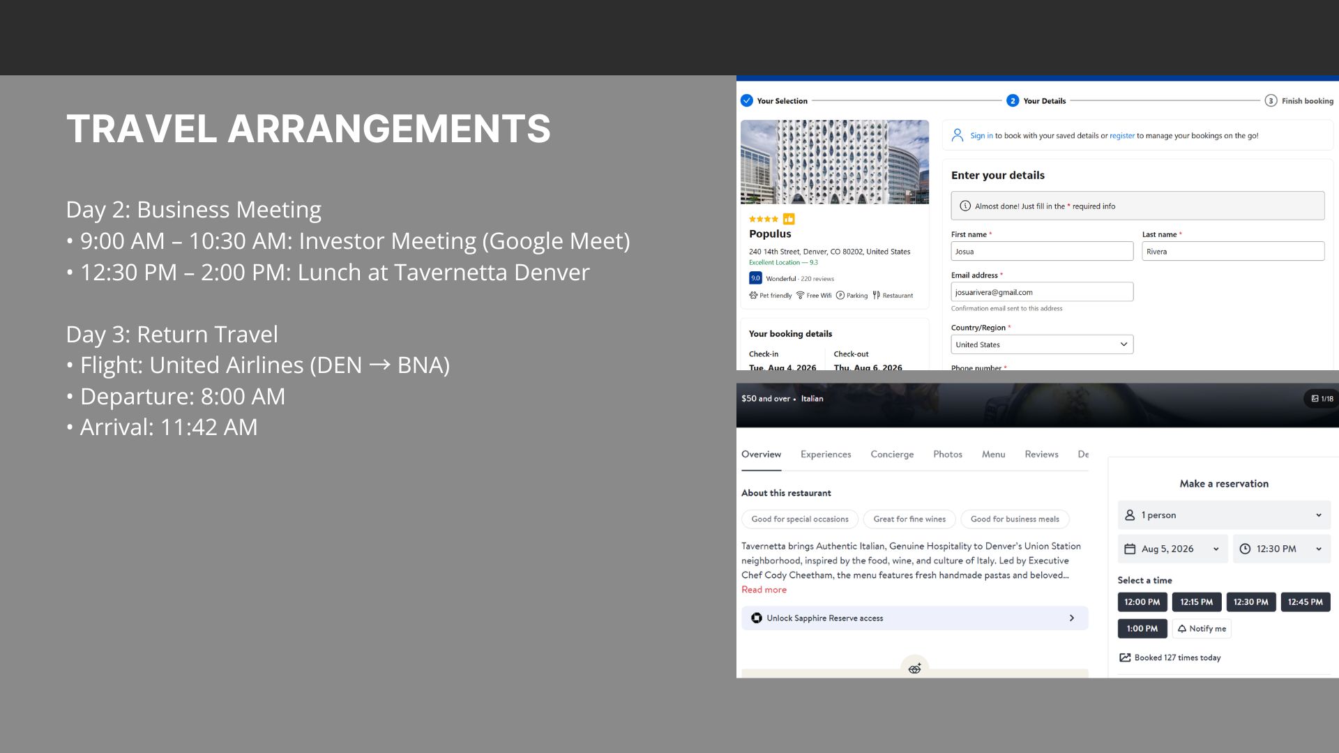
Task: Click the Pet friendly paw icon
Action: 753,295
